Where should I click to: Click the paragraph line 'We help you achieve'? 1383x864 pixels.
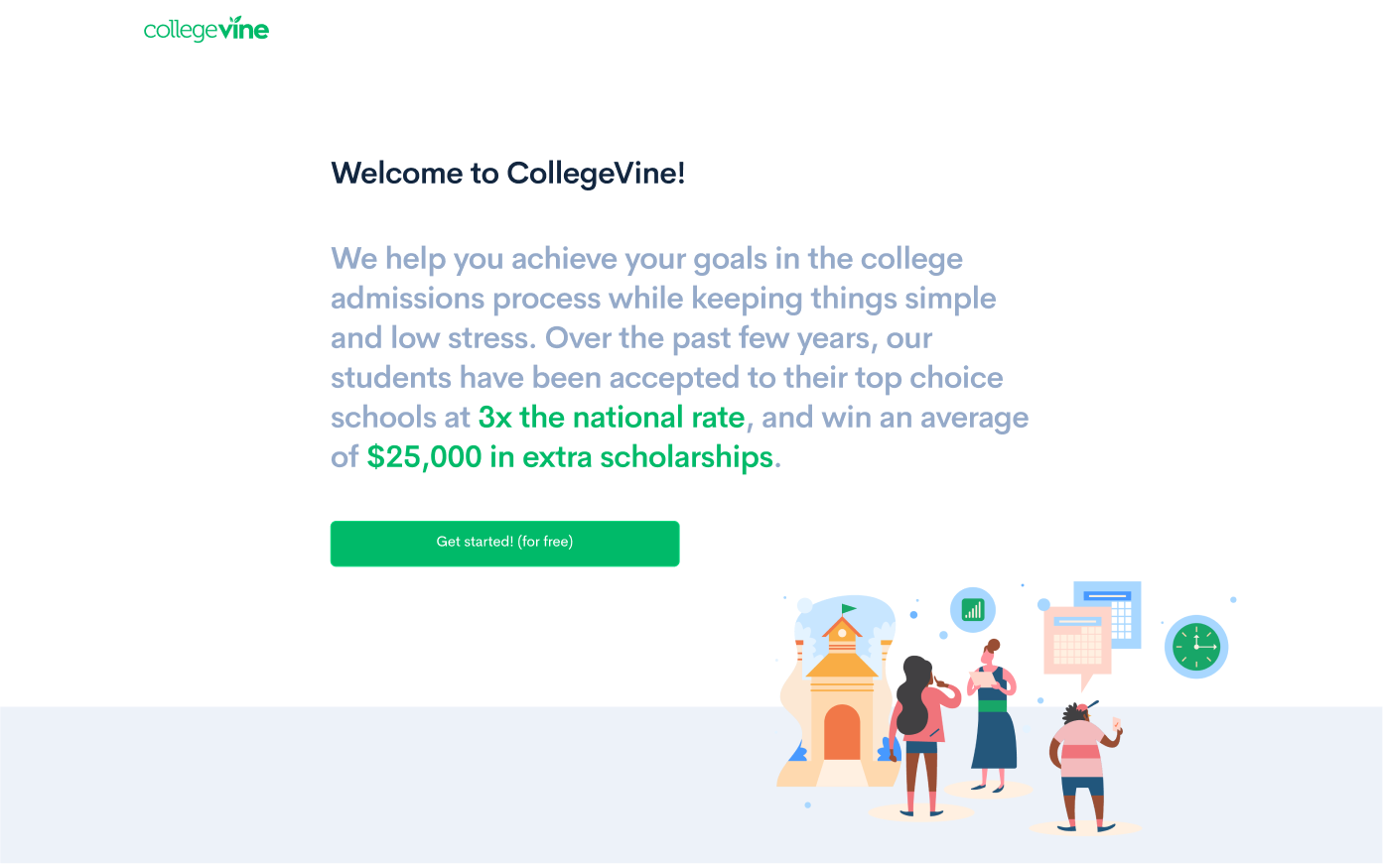[x=646, y=259]
